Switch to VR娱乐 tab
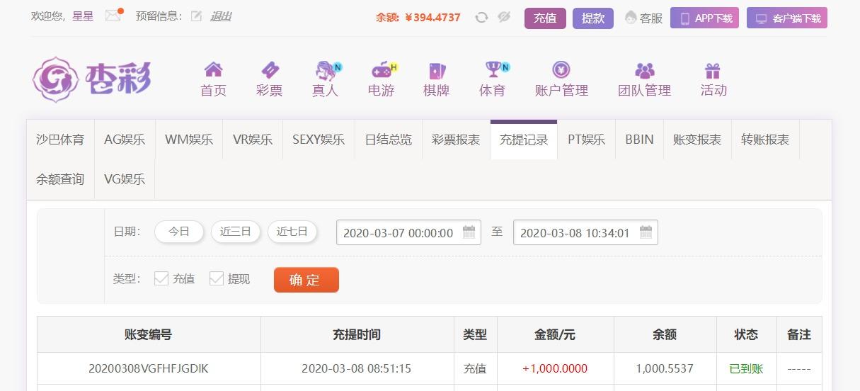Image resolution: width=860 pixels, height=391 pixels. (253, 140)
